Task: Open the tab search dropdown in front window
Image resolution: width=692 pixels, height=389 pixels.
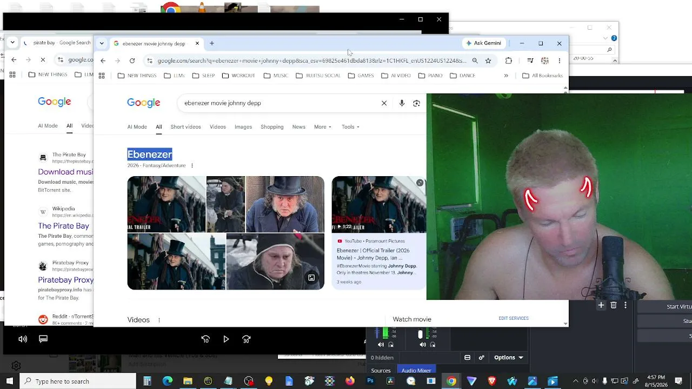Action: coord(102,43)
